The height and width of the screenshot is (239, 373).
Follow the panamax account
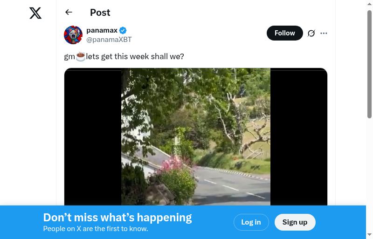tap(284, 33)
